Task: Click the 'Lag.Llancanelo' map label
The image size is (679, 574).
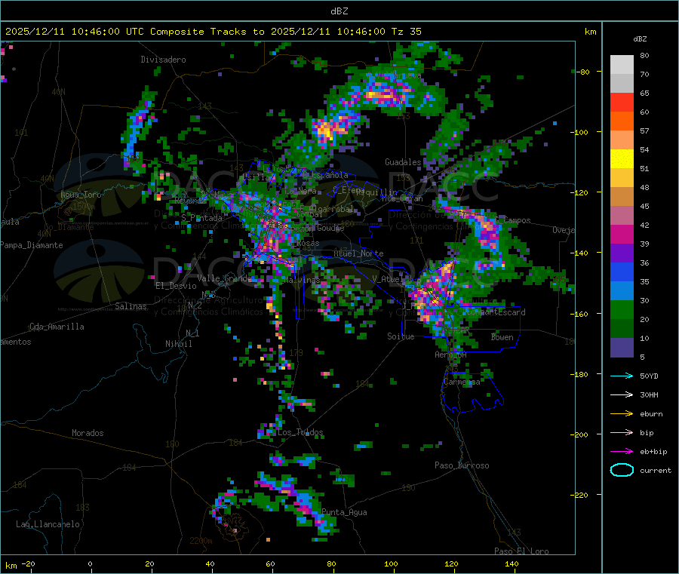Action: [48, 524]
